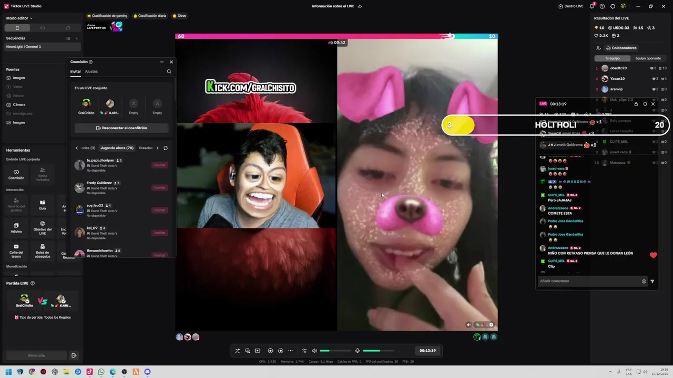This screenshot has width=673, height=378.
Task: Select Jugando ahora (70) filter
Action: [x=117, y=148]
